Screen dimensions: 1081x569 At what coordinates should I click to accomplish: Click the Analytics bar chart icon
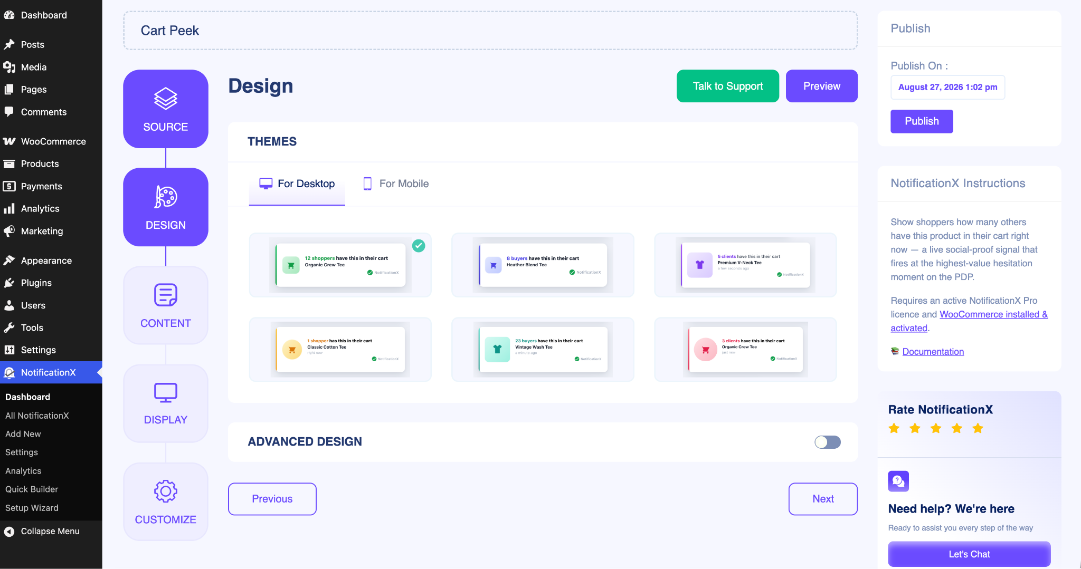click(x=9, y=209)
